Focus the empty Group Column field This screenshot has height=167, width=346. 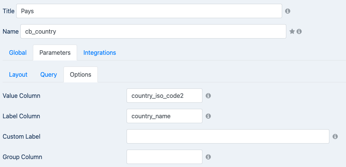coord(164,157)
